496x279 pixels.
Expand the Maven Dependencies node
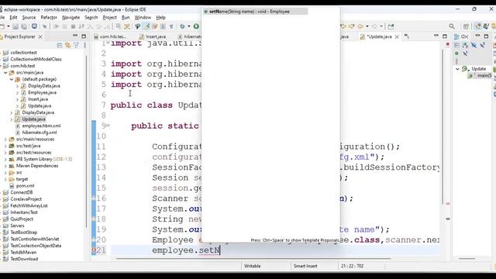[5, 166]
